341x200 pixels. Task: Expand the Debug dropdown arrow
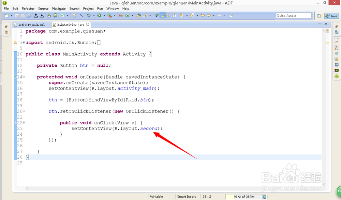click(x=94, y=15)
